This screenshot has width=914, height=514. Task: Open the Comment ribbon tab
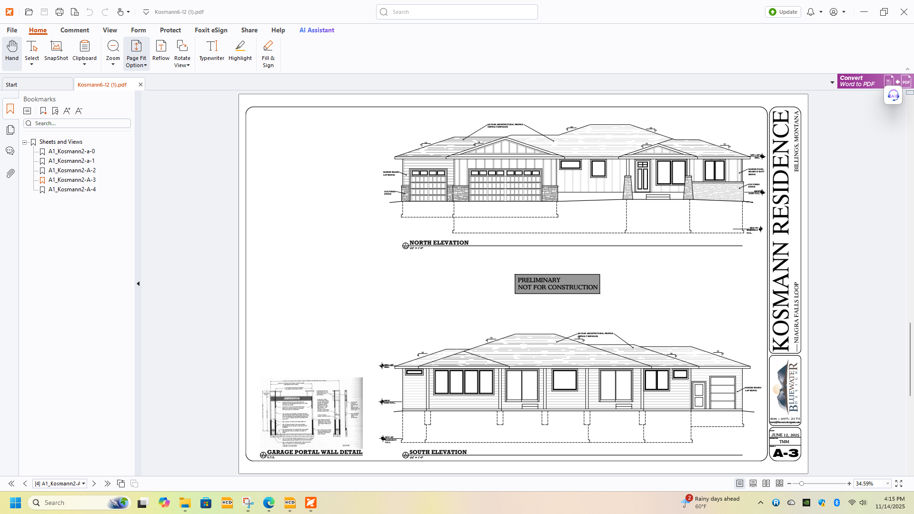point(74,30)
